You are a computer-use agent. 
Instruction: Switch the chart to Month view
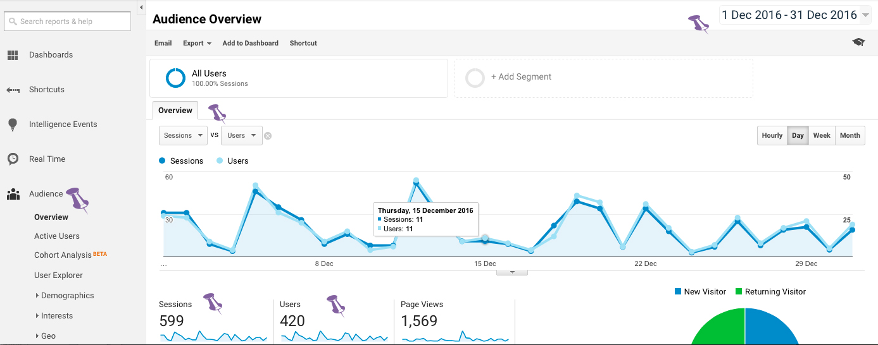(x=850, y=135)
